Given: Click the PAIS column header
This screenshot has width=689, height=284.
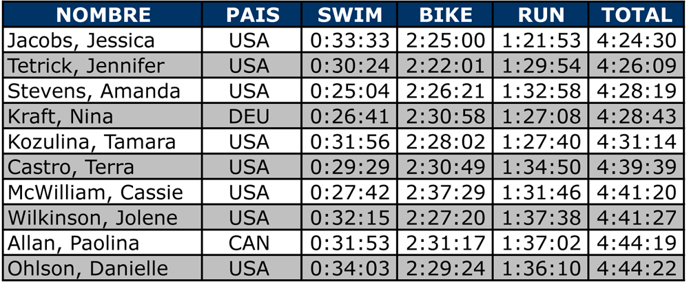Looking at the screenshot, I should (252, 14).
